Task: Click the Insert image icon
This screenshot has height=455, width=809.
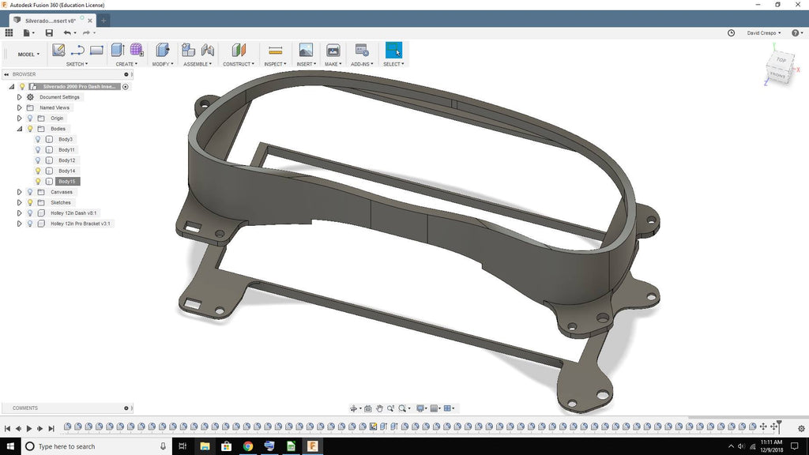Action: tap(306, 51)
